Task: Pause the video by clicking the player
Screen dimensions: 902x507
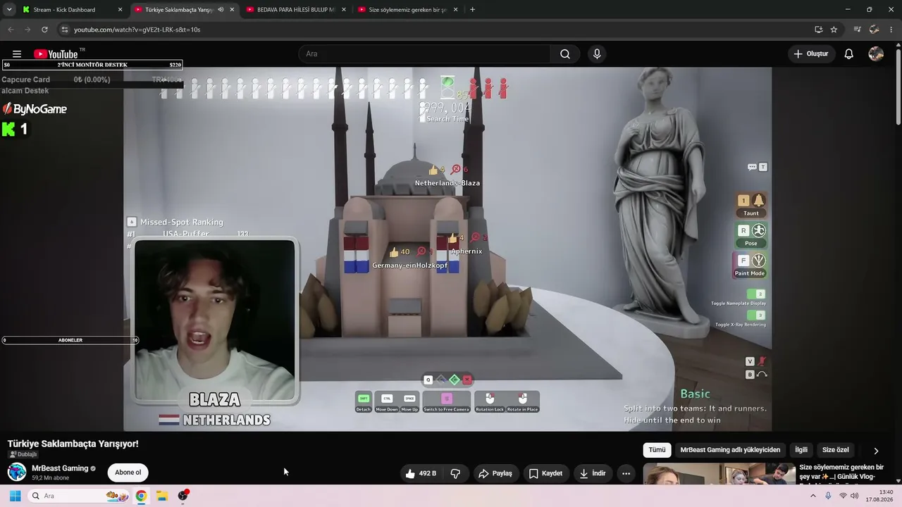Action: tap(447, 249)
